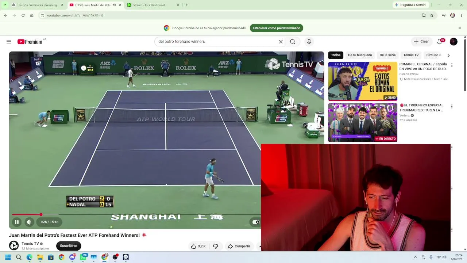Open the Crear create menu
The width and height of the screenshot is (467, 263).
(x=421, y=42)
